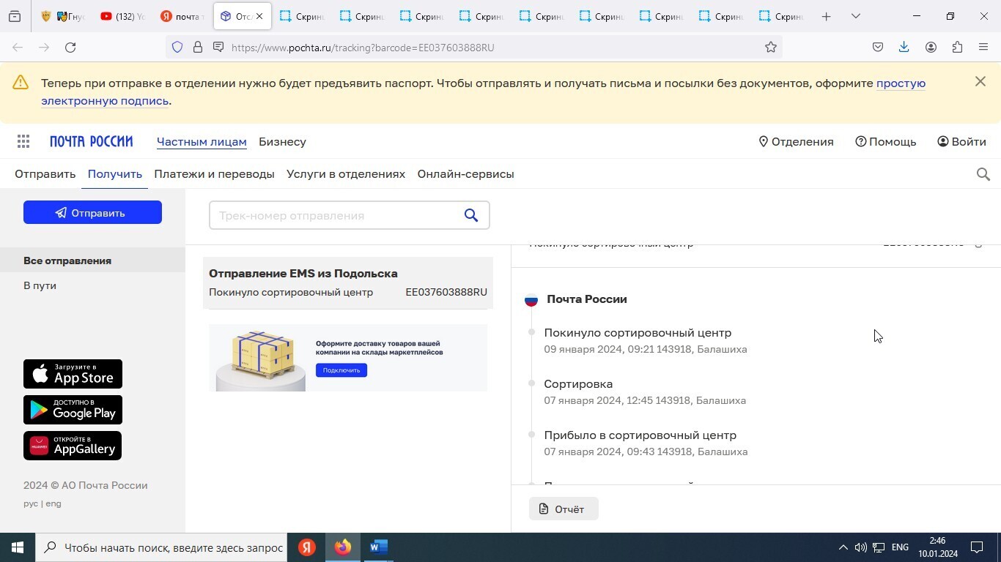Image resolution: width=1001 pixels, height=562 pixels.
Task: Open the services grid menu icon
Action: pyautogui.click(x=23, y=142)
